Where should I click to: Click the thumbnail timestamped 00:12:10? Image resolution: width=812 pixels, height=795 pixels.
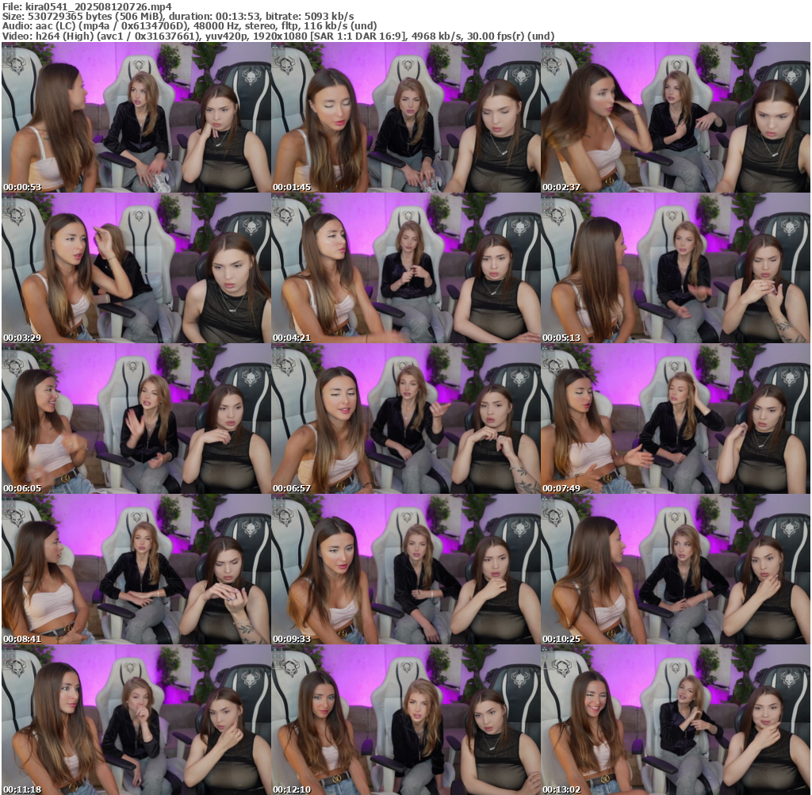406,720
